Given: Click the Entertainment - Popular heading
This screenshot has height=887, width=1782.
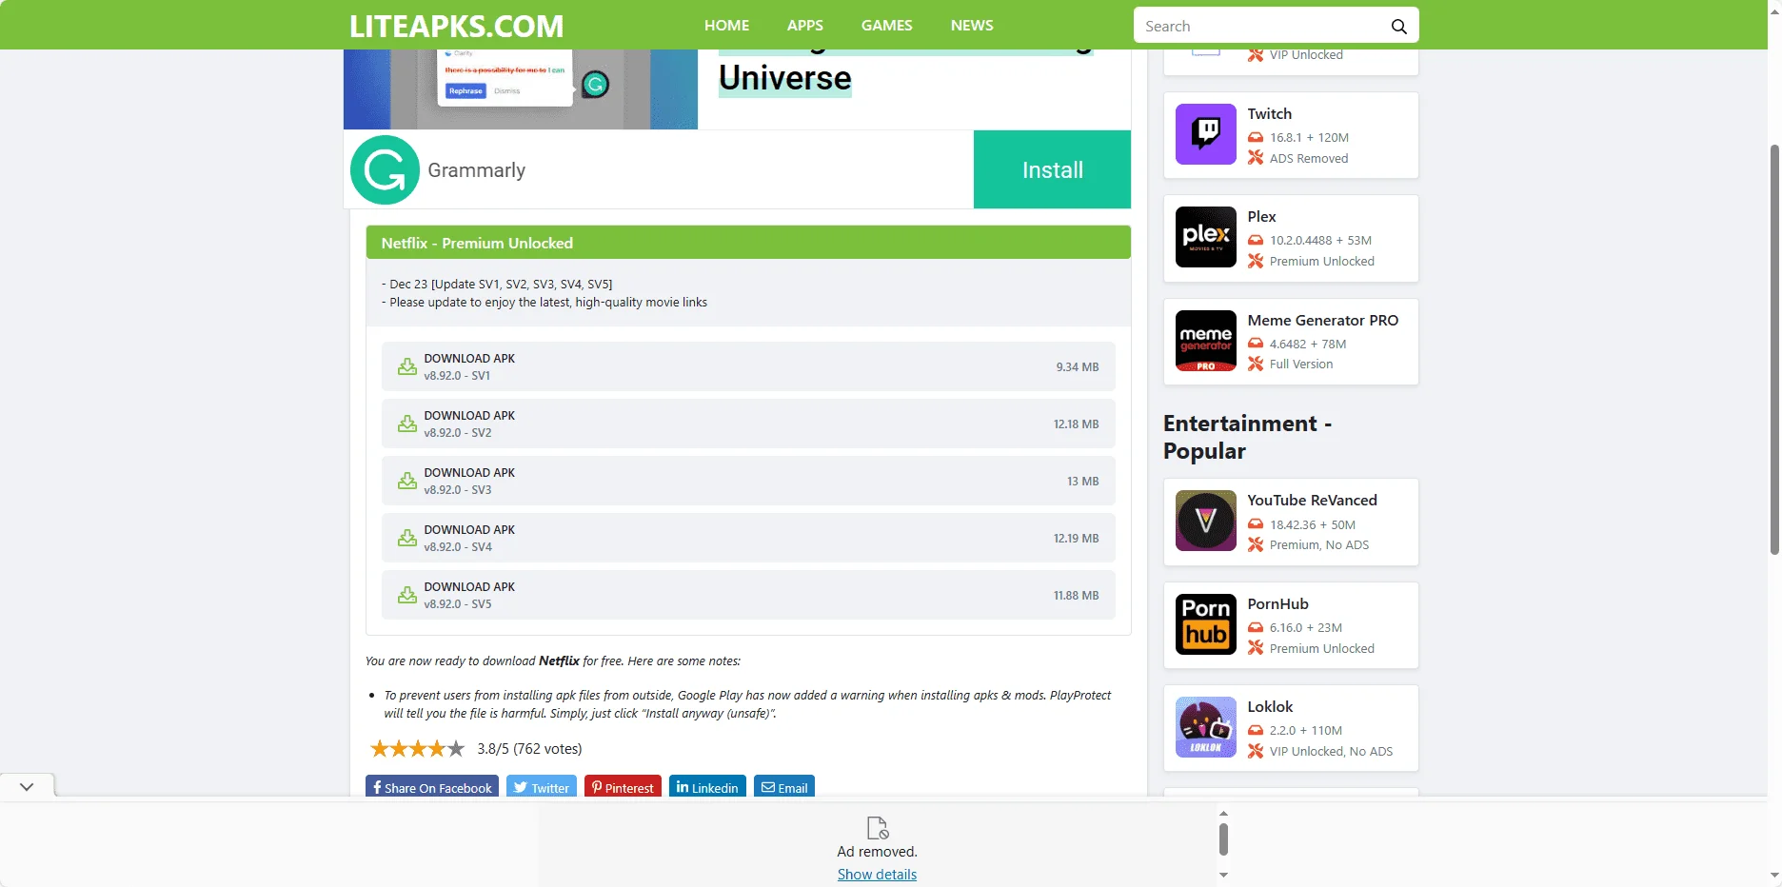Looking at the screenshot, I should coord(1247,437).
